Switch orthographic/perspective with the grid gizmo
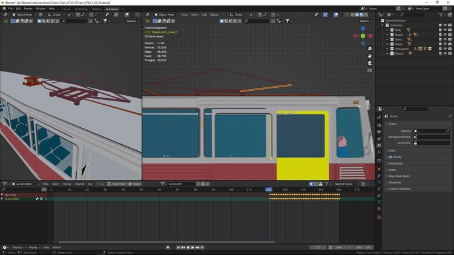 click(x=370, y=70)
